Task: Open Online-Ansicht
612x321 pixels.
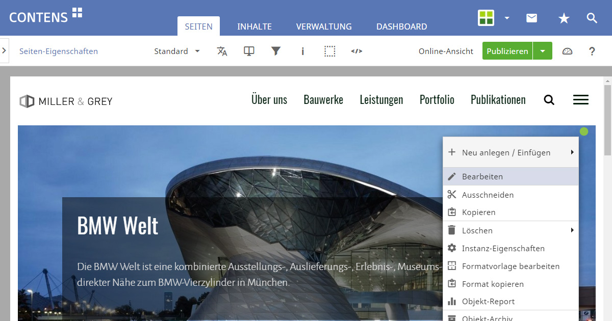Action: pos(446,51)
